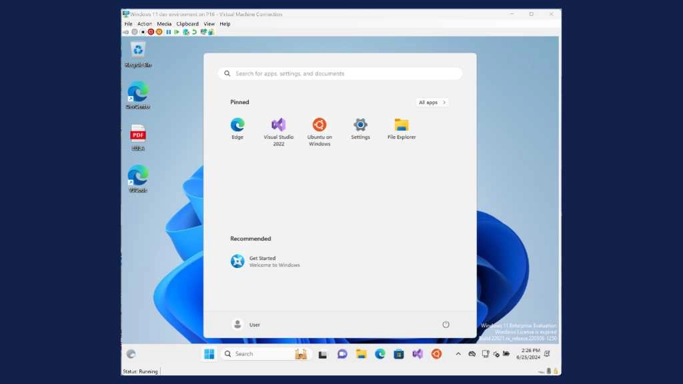Viewport: 683px width, 384px height.
Task: Click the Start menu search field
Action: pyautogui.click(x=340, y=73)
